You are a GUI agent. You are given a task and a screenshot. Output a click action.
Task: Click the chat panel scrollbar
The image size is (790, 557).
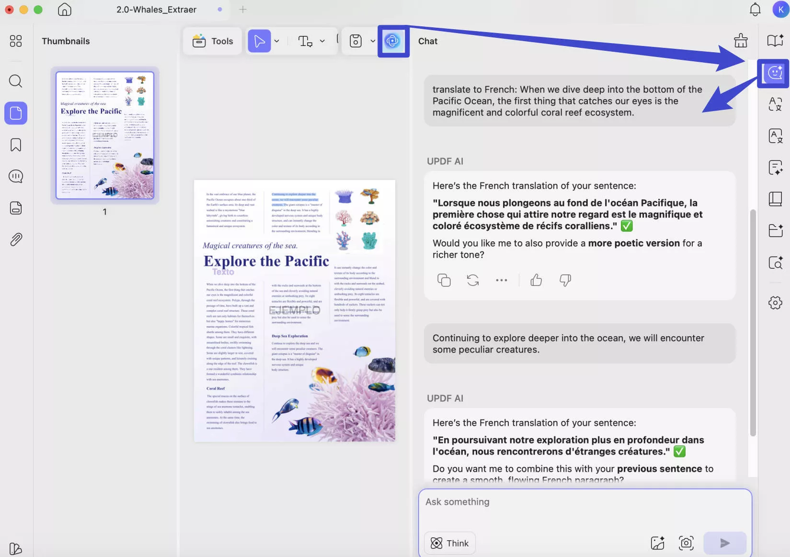pyautogui.click(x=753, y=322)
